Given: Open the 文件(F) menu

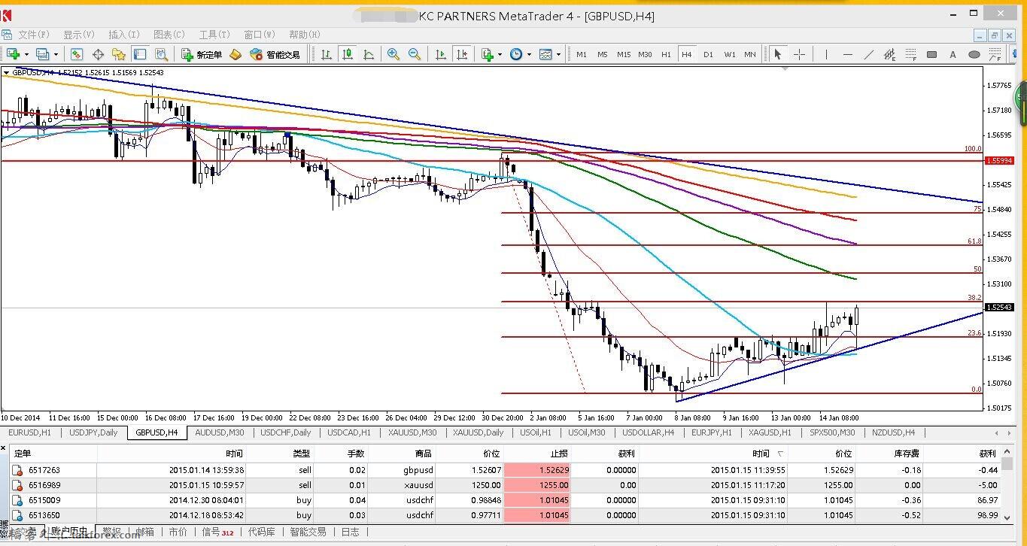Looking at the screenshot, I should (34, 35).
